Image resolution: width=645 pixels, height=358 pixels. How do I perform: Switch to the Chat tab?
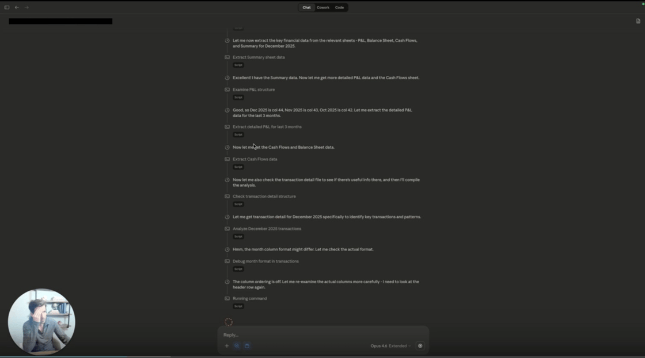[x=306, y=7]
